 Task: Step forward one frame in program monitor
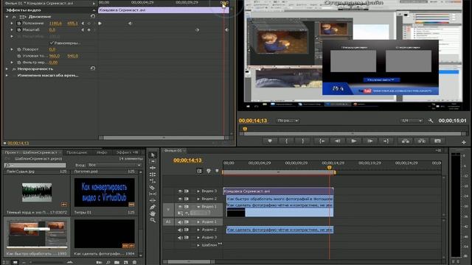(370, 141)
